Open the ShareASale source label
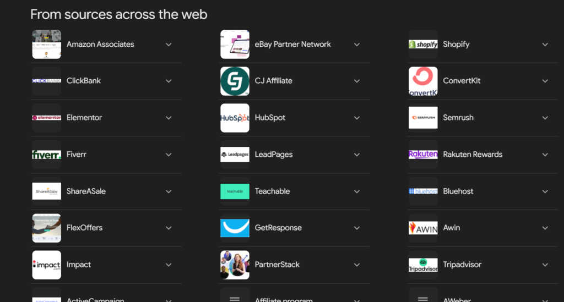 point(86,191)
